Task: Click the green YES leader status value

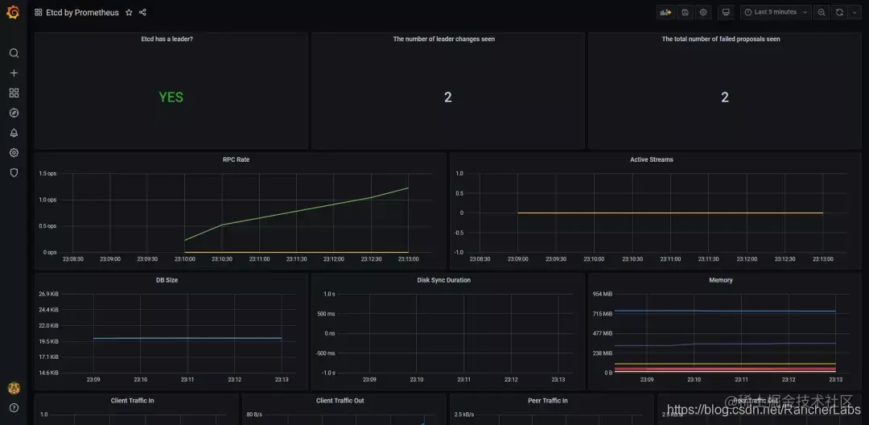Action: point(171,97)
